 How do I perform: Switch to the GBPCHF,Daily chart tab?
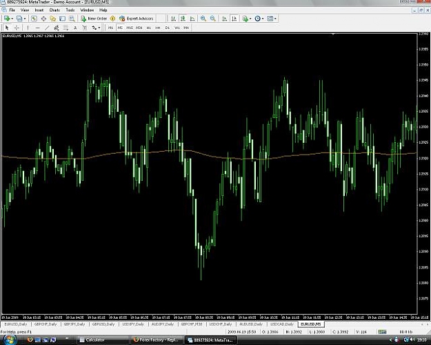tap(46, 324)
